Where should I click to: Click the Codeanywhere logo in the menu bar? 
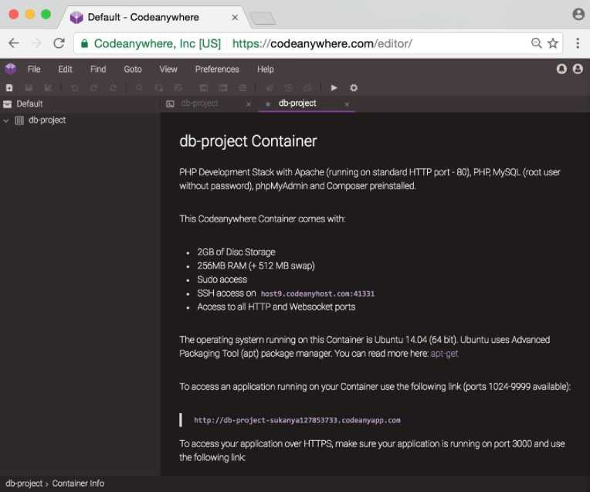pos(11,69)
